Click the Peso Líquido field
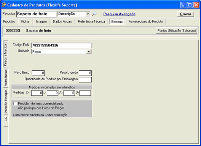This screenshot has width=201, height=146. tap(85, 73)
